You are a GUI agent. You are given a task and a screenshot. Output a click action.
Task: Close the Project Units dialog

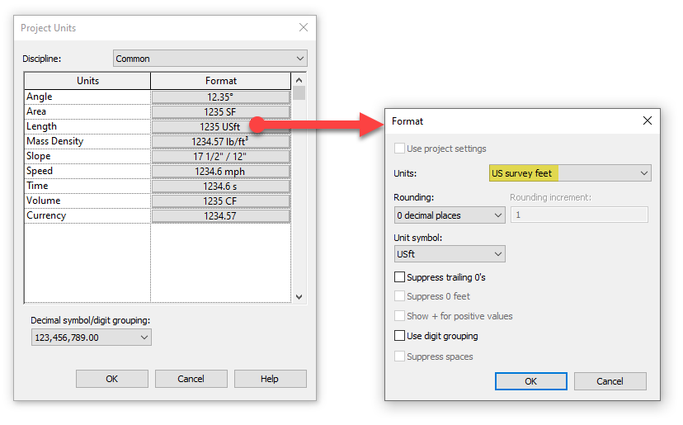click(303, 27)
